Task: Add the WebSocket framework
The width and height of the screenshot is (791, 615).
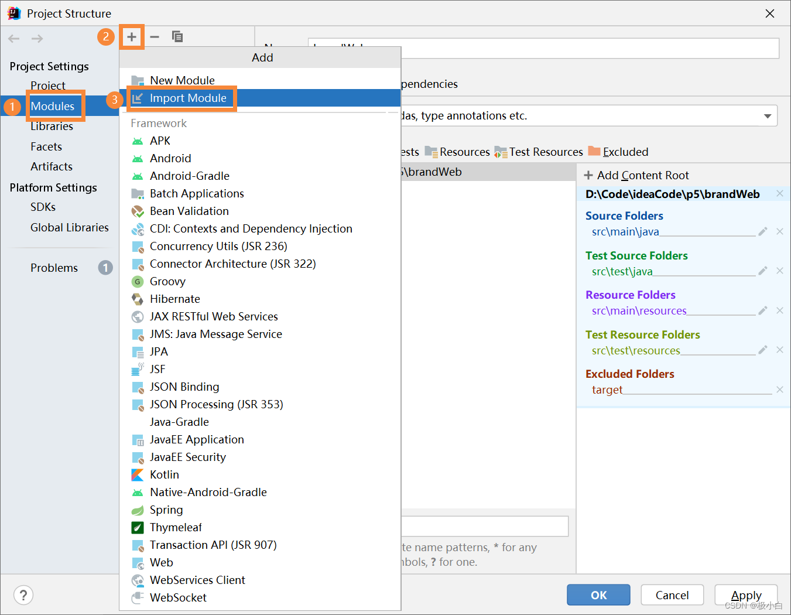Action: click(x=260, y=597)
